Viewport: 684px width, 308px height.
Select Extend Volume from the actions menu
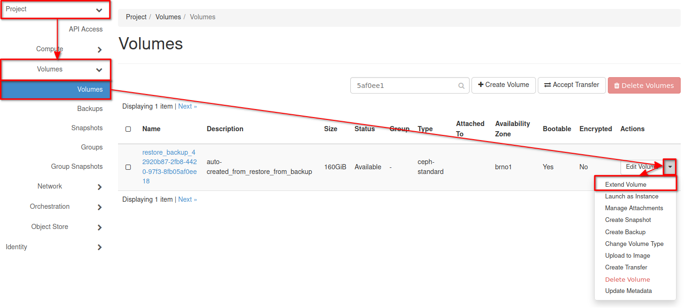click(626, 184)
